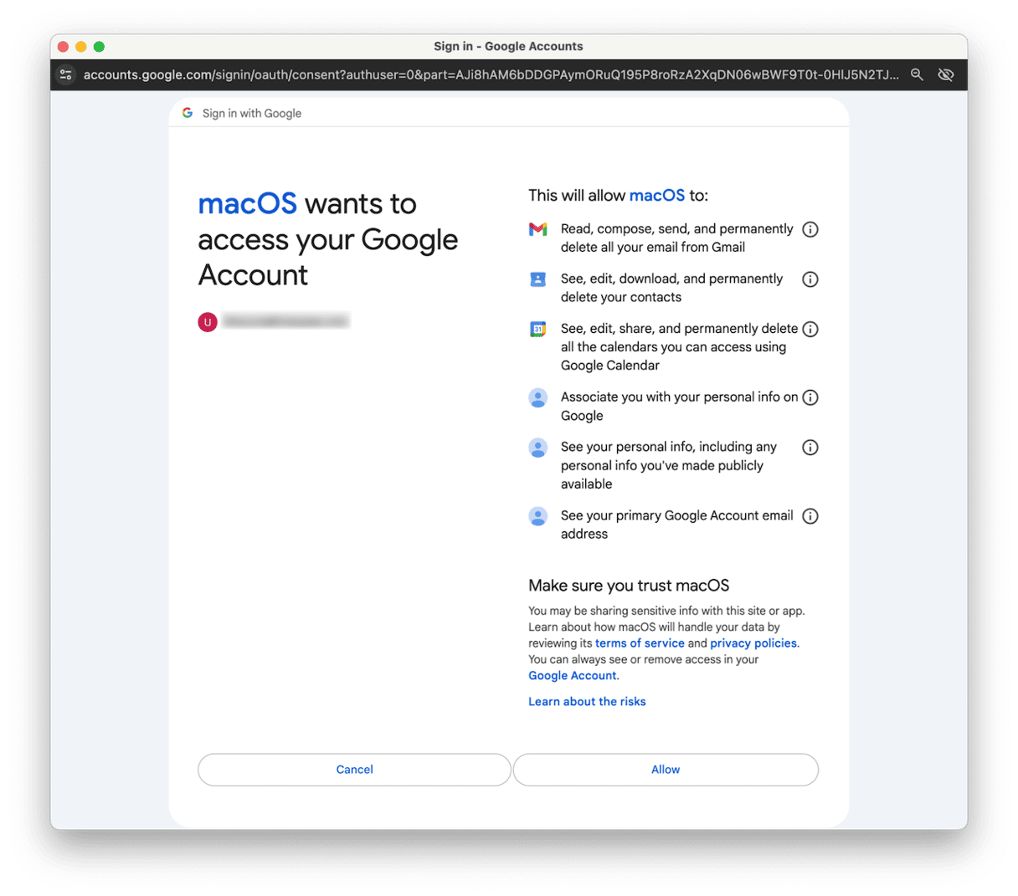
Task: Show details for Google Calendar permission
Action: 810,329
